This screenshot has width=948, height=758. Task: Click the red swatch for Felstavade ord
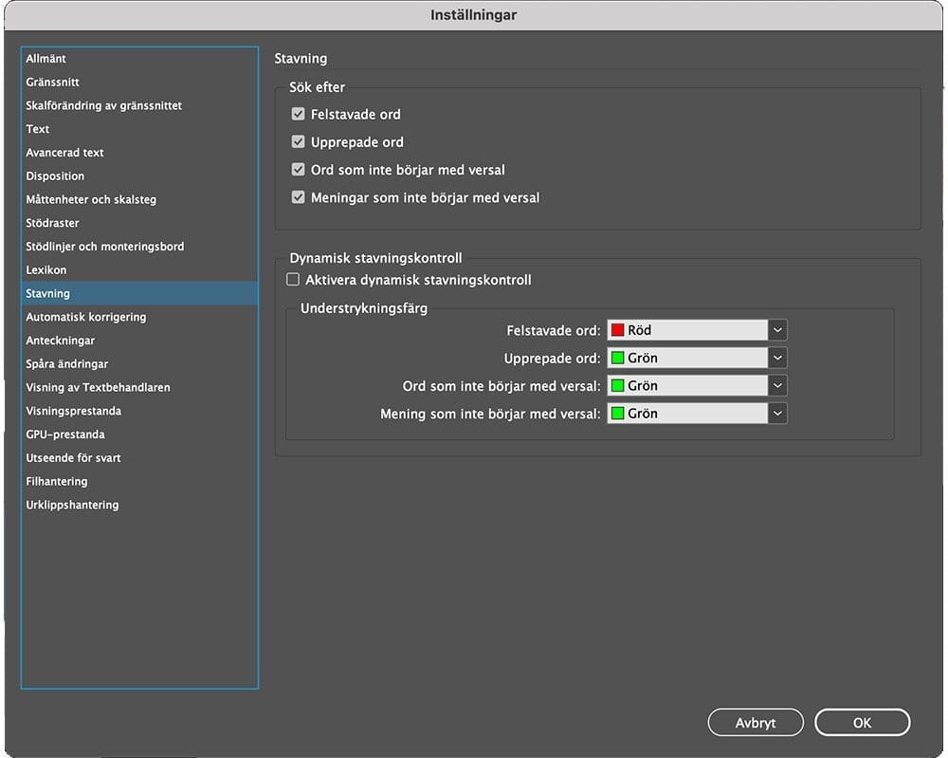pyautogui.click(x=617, y=330)
